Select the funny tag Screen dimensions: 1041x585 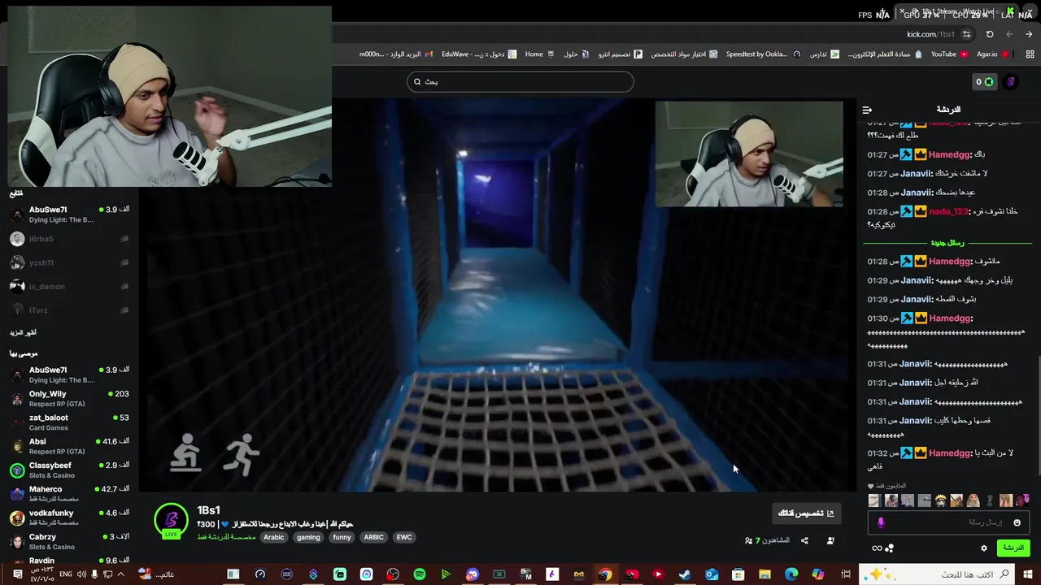click(342, 537)
